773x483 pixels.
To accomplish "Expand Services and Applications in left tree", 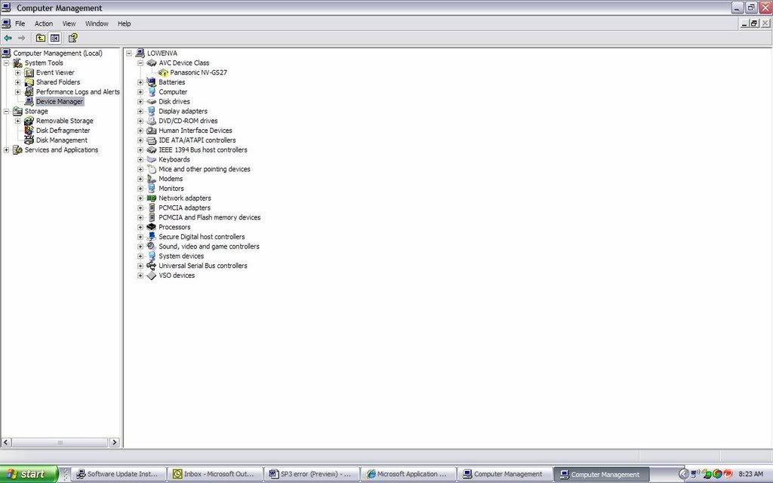I will (6, 150).
